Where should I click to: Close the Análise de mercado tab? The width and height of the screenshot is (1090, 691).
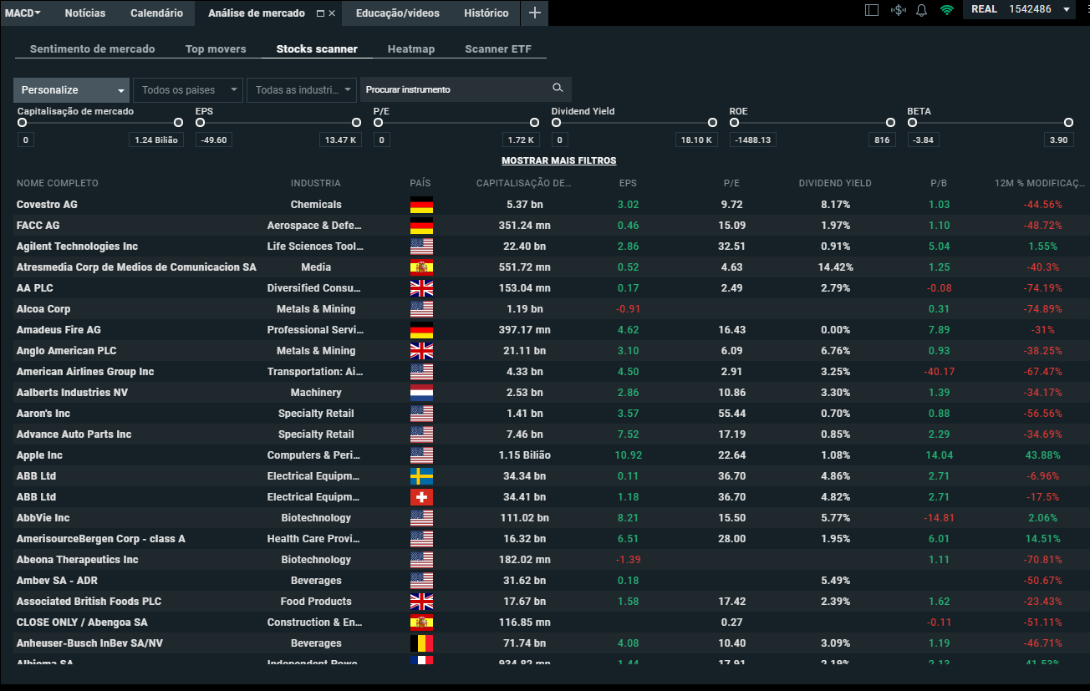pyautogui.click(x=332, y=13)
